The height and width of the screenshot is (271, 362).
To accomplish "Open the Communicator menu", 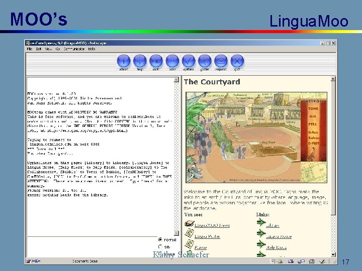I will tap(74, 49).
